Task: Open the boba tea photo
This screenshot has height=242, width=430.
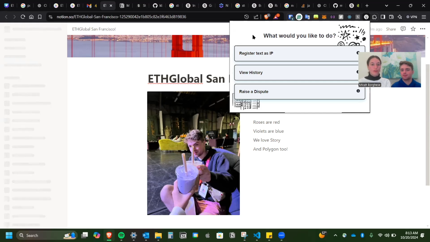Action: 193,153
